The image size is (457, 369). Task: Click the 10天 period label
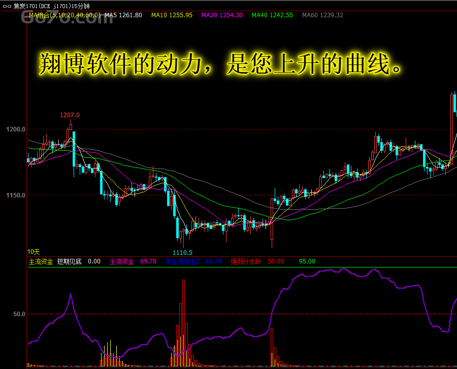tap(34, 252)
